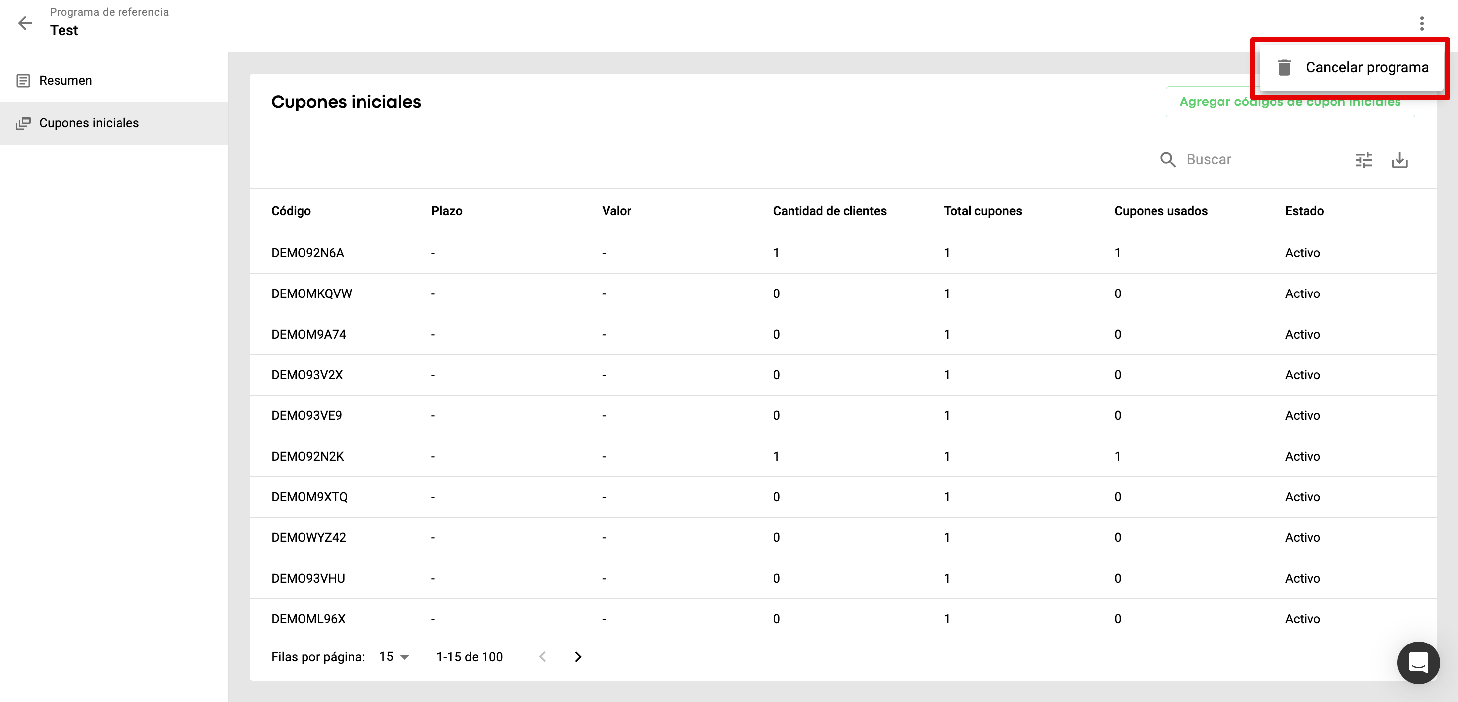This screenshot has height=702, width=1458.
Task: Select the DEMO92N6A coupon row
Action: coord(307,253)
